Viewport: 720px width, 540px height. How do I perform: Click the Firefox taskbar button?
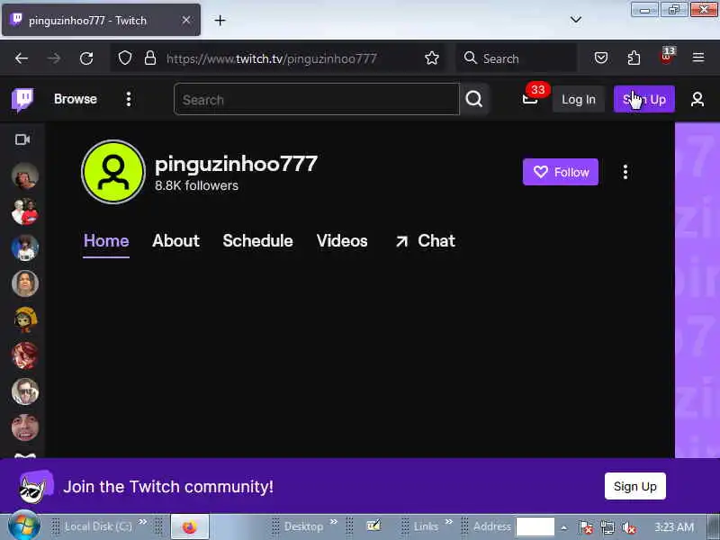(x=190, y=526)
